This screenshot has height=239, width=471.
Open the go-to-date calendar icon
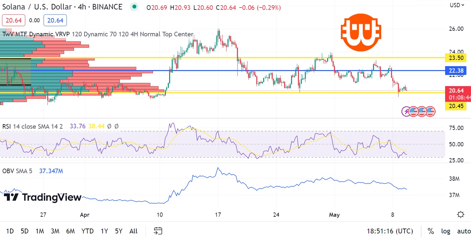click(x=158, y=231)
